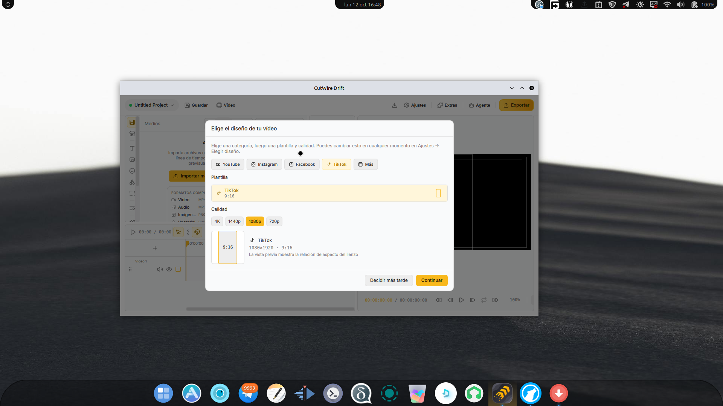This screenshot has height=406, width=723.
Task: Open the shapes sidebar icon
Action: click(132, 182)
